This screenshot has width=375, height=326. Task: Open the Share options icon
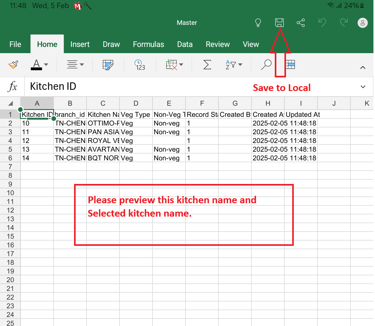click(301, 23)
